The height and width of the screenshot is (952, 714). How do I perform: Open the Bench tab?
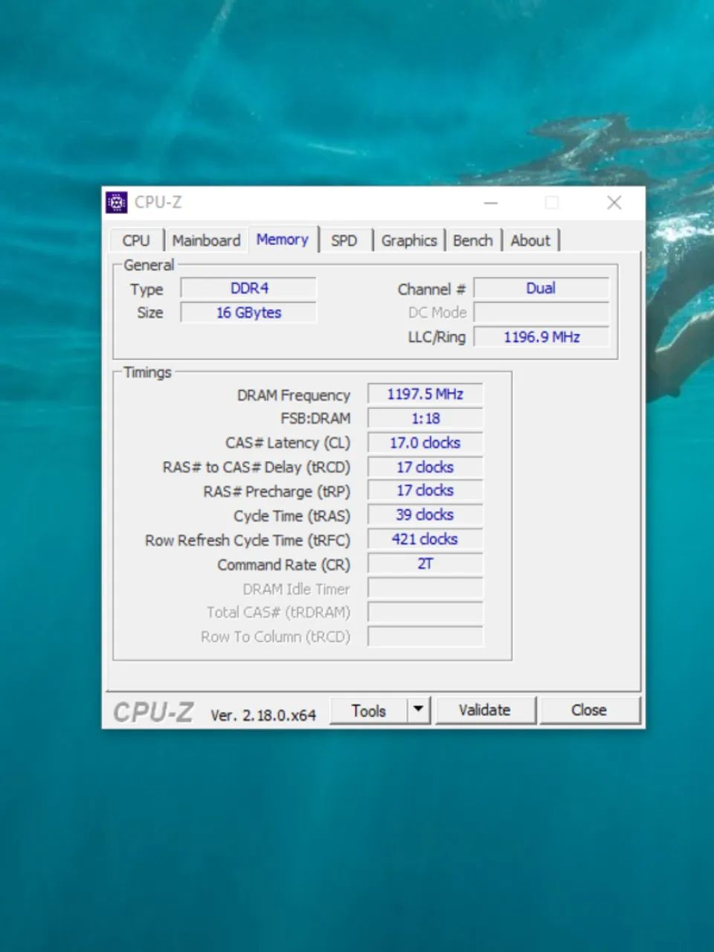(x=473, y=241)
